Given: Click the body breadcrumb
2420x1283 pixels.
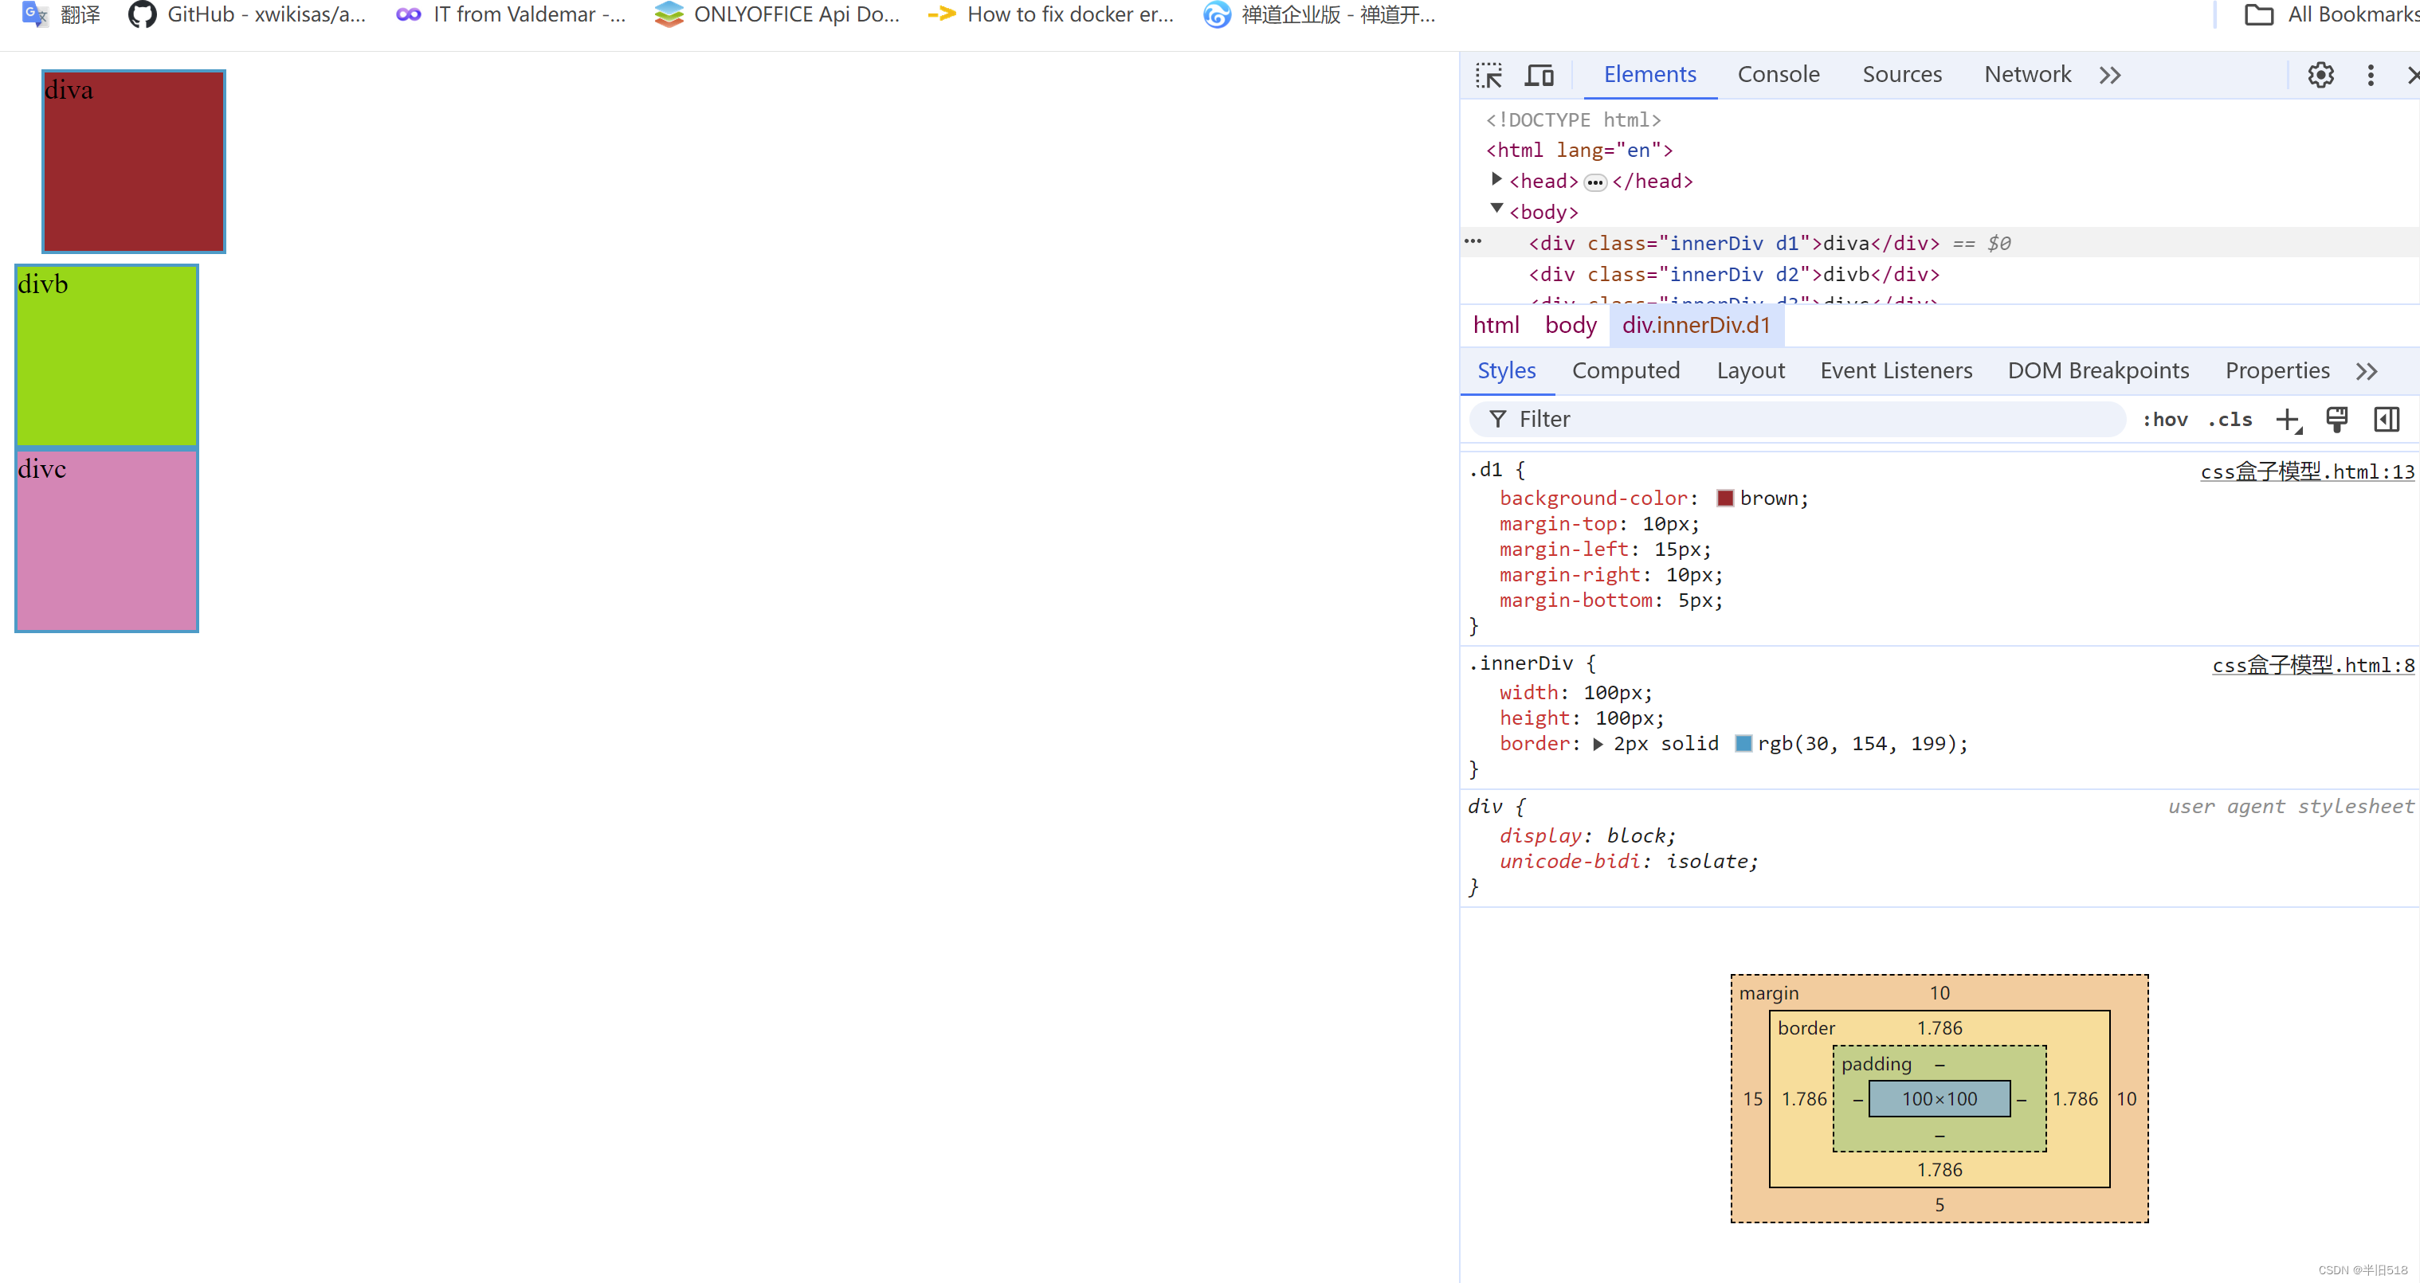Looking at the screenshot, I should pos(1571,325).
